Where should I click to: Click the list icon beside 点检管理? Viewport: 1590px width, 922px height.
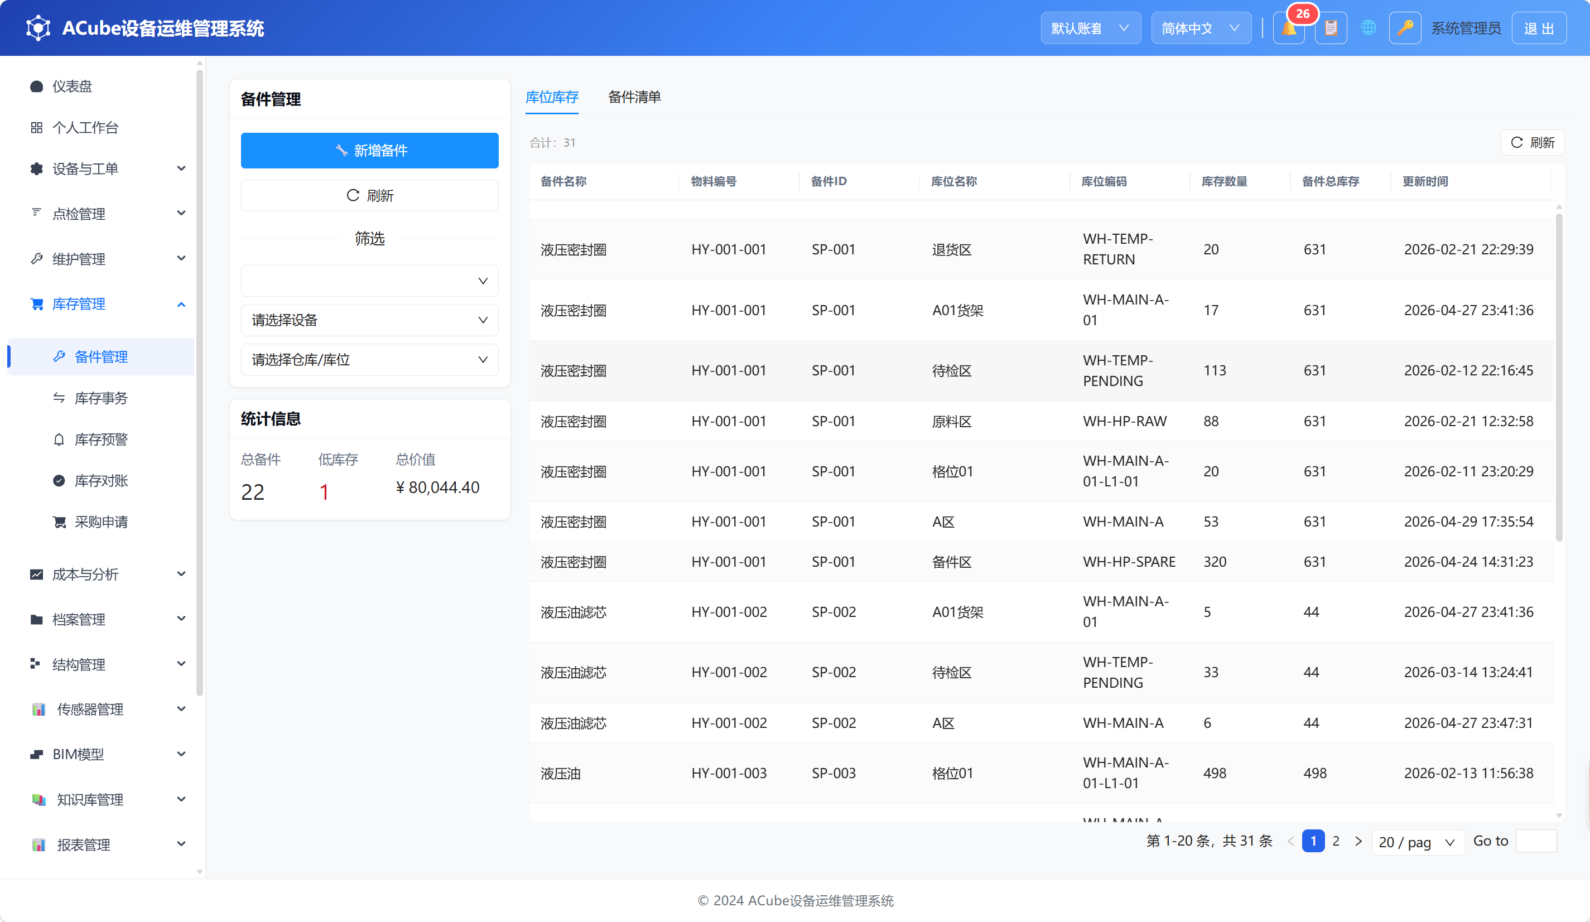coord(37,213)
